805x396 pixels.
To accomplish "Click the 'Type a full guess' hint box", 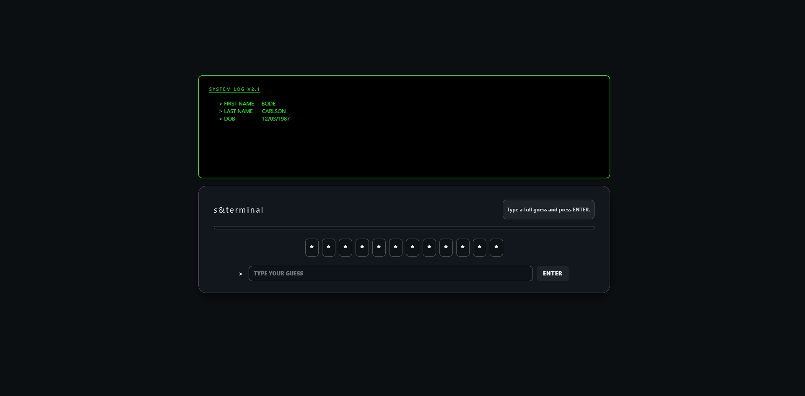I will (548, 210).
